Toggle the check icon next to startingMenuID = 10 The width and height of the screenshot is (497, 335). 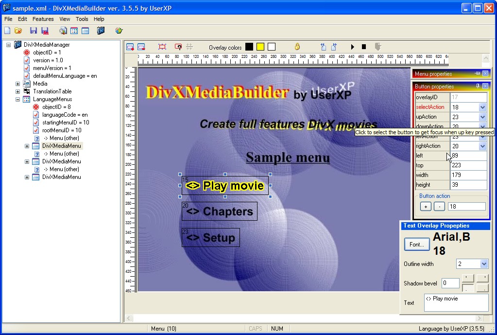(x=36, y=123)
